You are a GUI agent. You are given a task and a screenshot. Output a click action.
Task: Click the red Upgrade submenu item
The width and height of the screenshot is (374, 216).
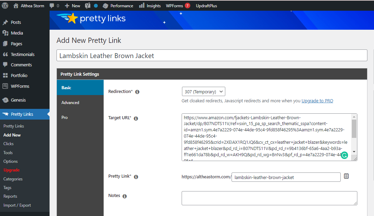11,170
